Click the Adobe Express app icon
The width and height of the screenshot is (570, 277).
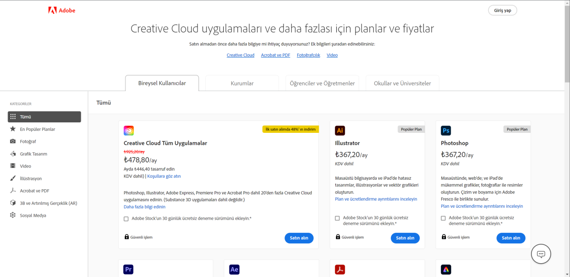click(446, 269)
